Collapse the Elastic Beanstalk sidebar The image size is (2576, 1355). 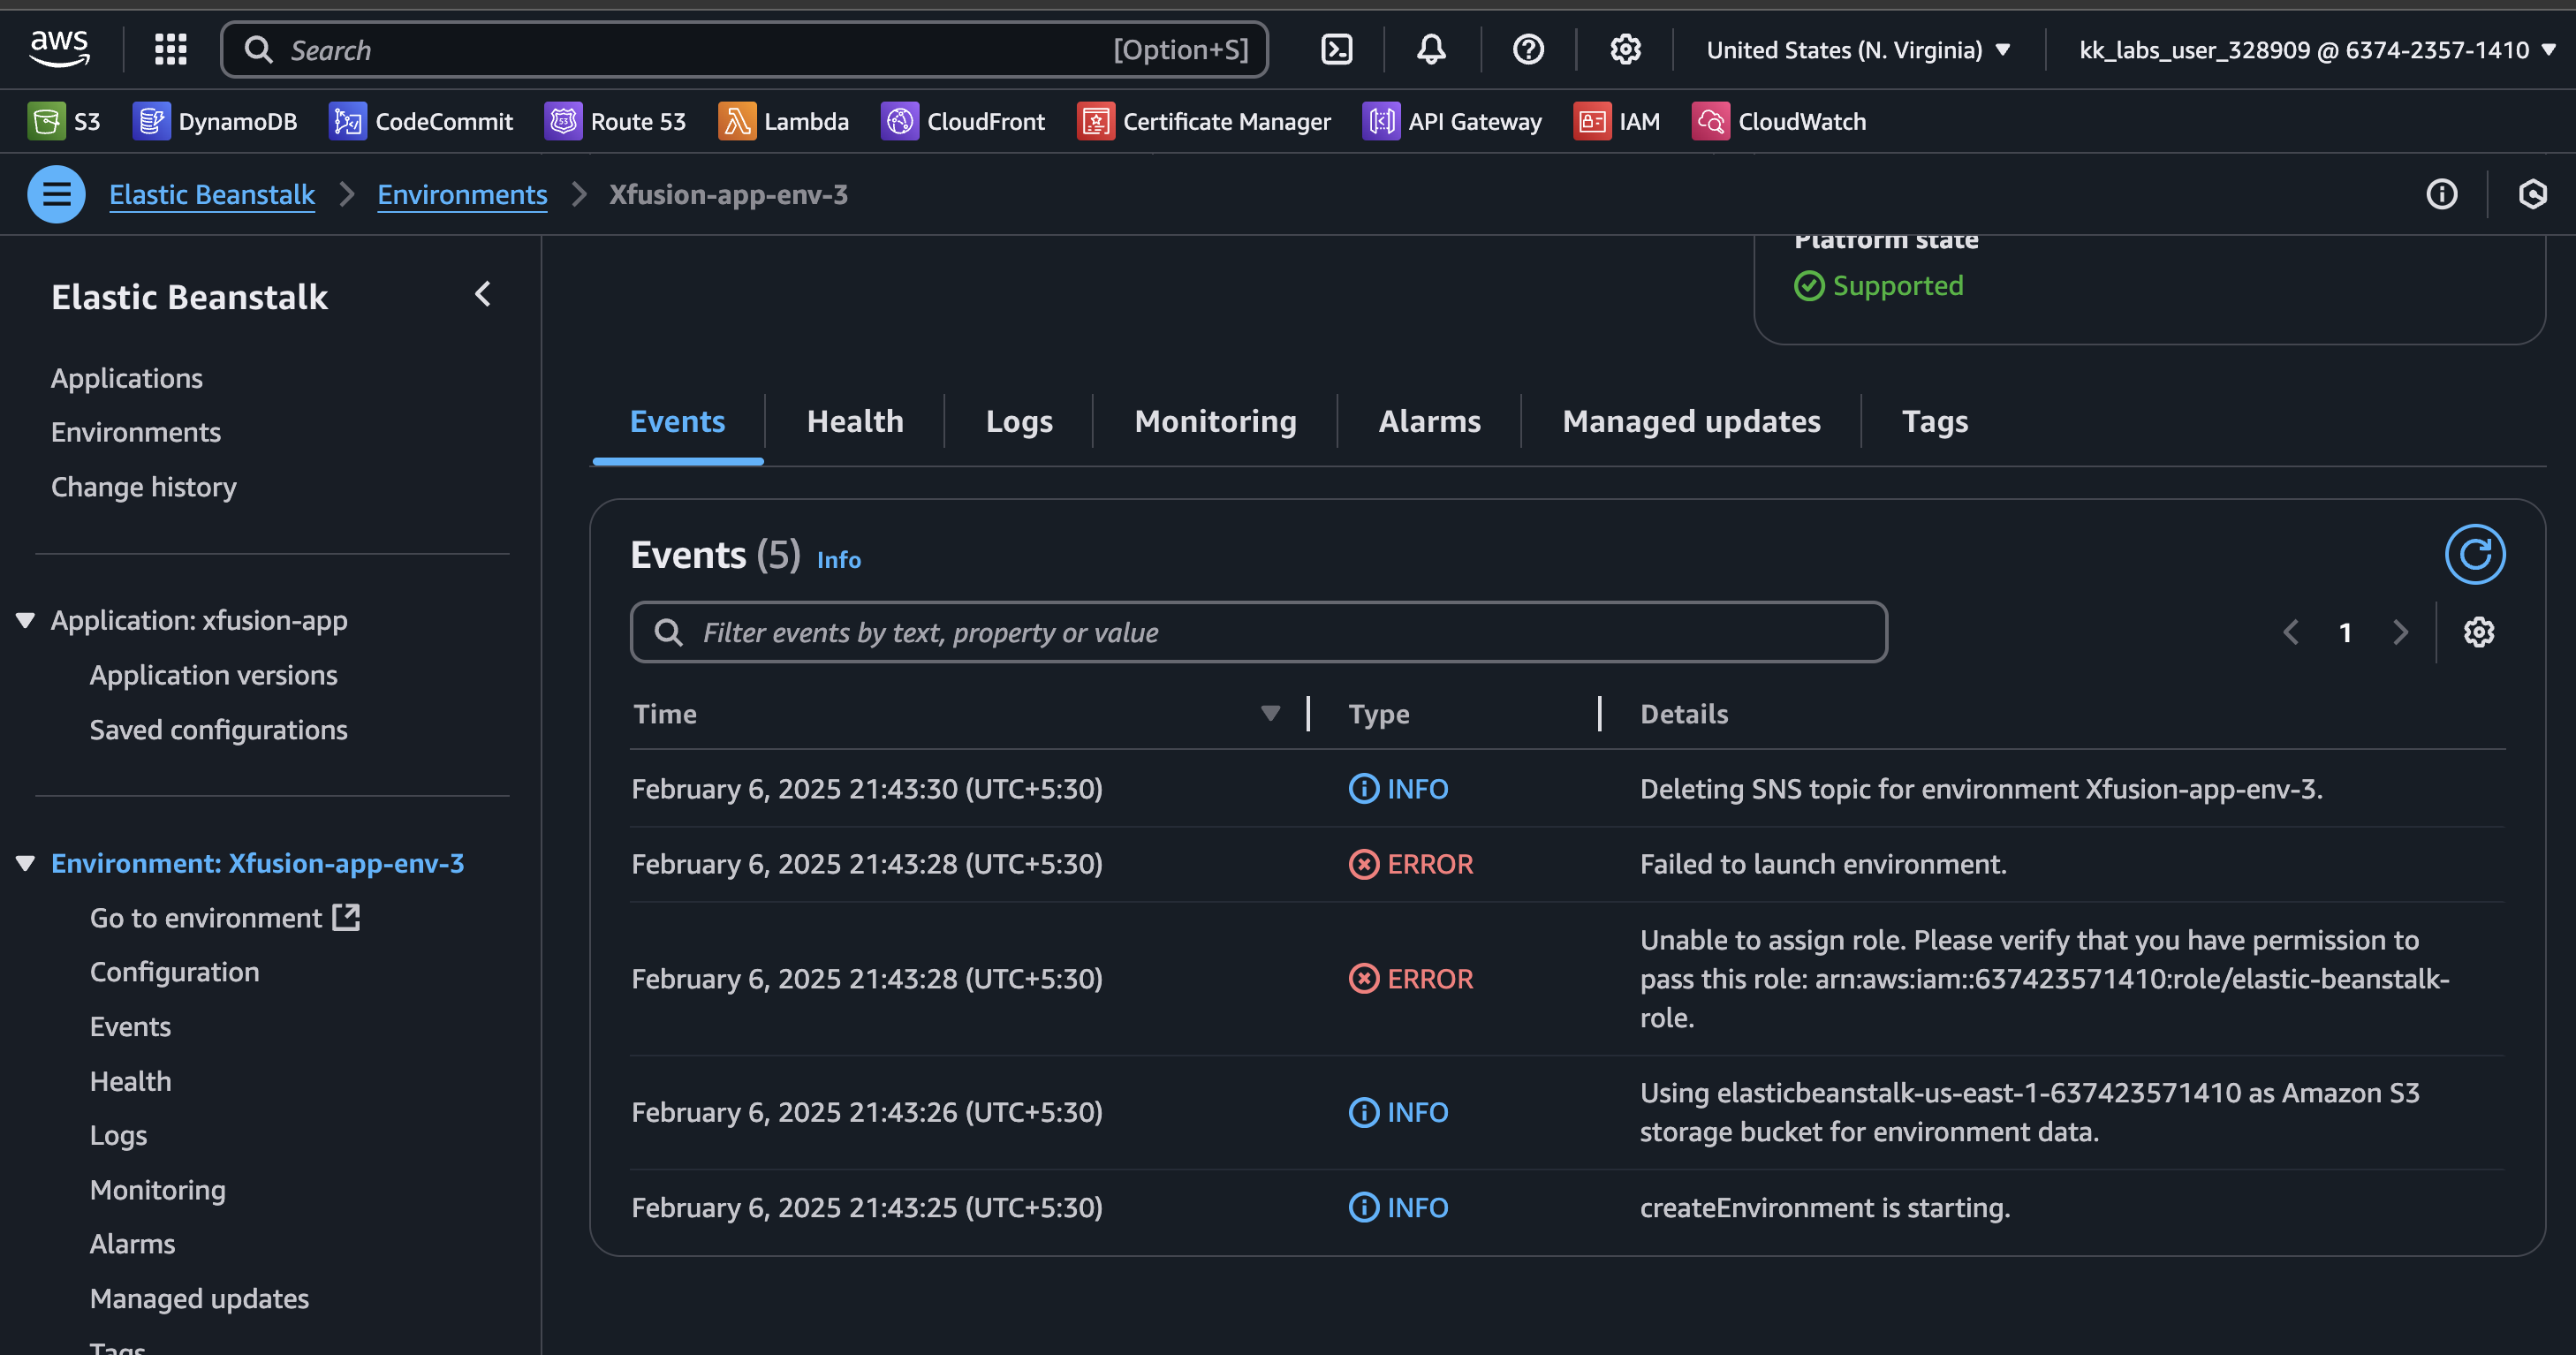pos(483,294)
